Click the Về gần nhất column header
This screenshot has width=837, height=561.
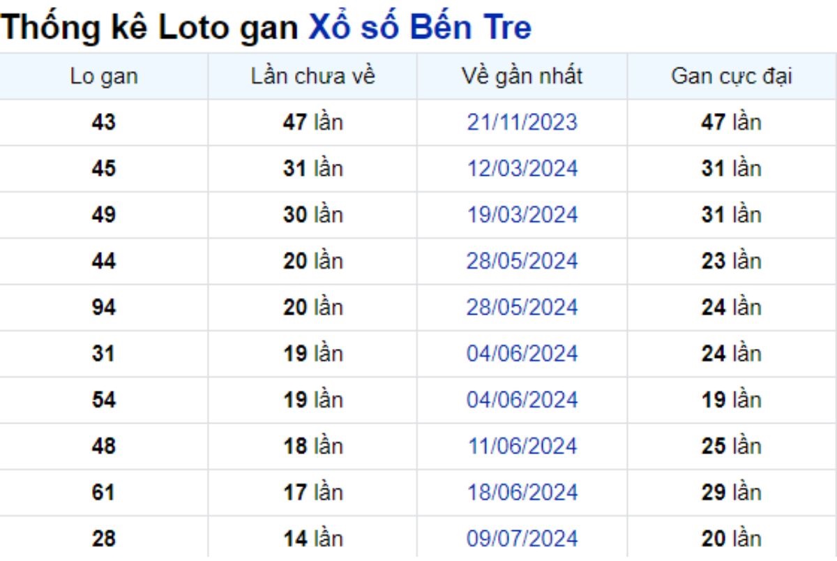pyautogui.click(x=522, y=76)
